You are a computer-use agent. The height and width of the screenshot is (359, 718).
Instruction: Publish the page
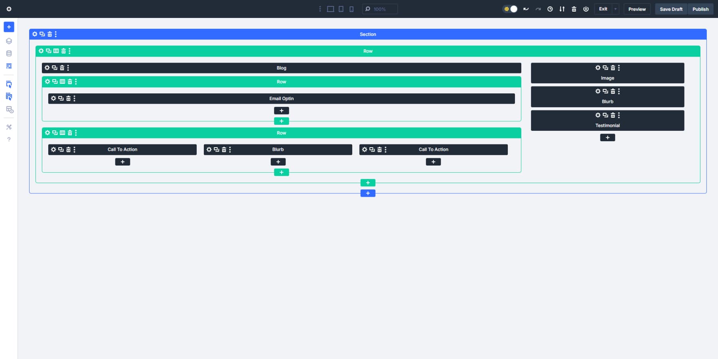(700, 9)
